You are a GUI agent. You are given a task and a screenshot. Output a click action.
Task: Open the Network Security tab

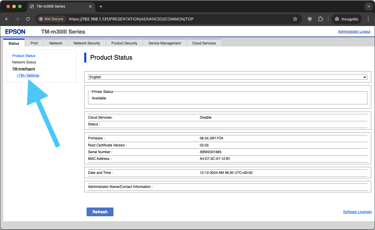pos(87,43)
